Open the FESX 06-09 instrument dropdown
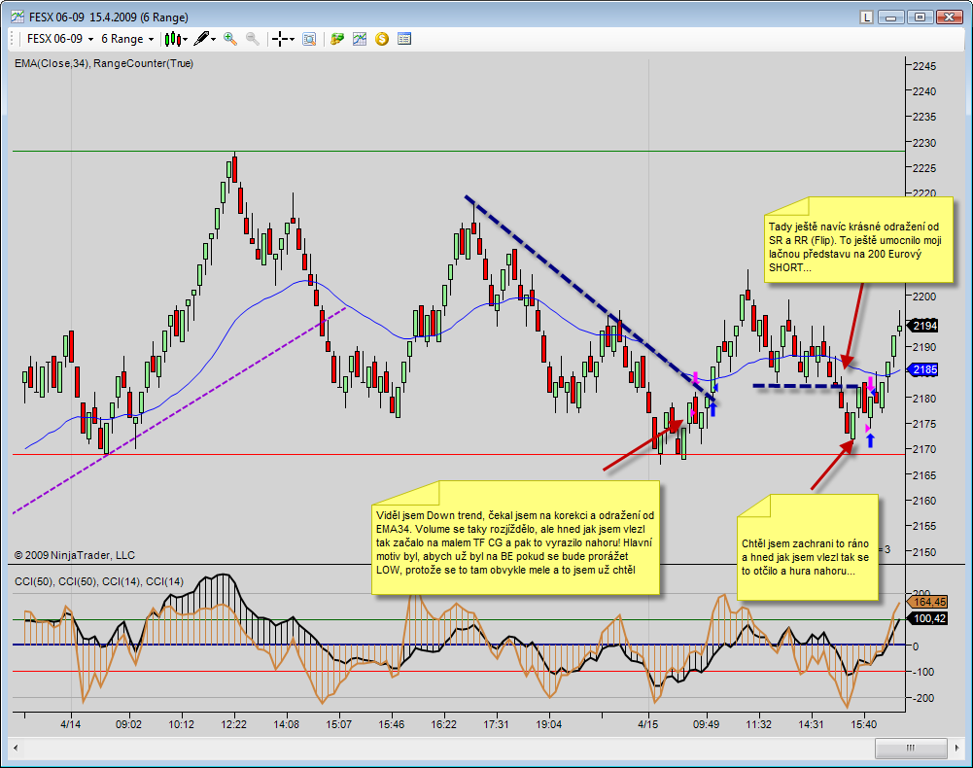Viewport: 973px width, 768px height. click(59, 39)
